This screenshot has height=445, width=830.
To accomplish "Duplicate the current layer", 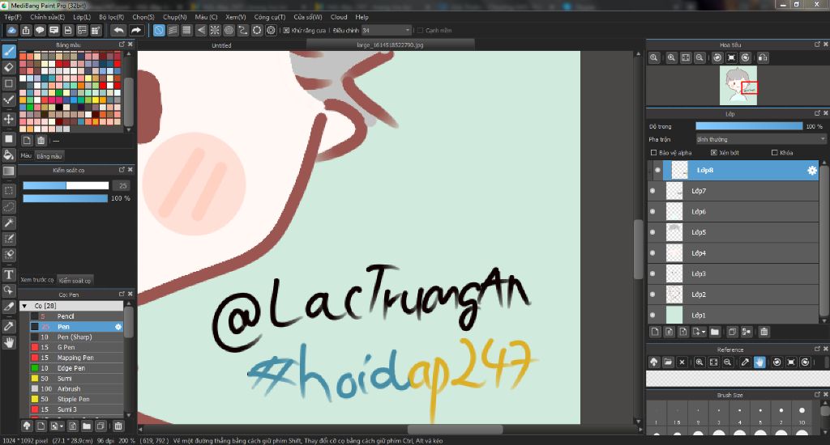I will tap(732, 332).
